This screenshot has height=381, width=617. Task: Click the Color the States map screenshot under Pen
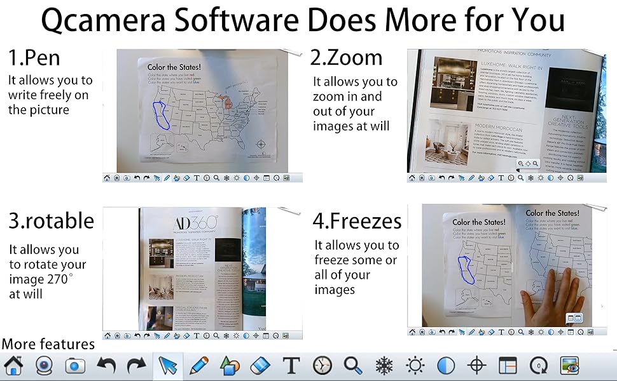[x=202, y=110]
